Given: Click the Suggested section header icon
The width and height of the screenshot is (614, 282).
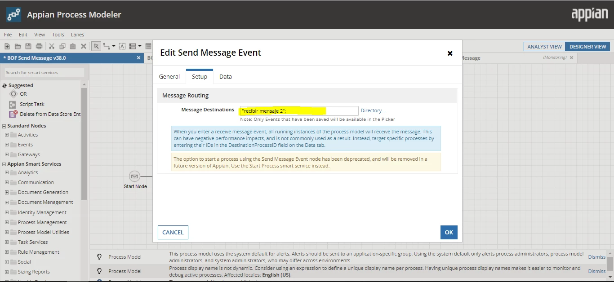Looking at the screenshot, I should 4,85.
